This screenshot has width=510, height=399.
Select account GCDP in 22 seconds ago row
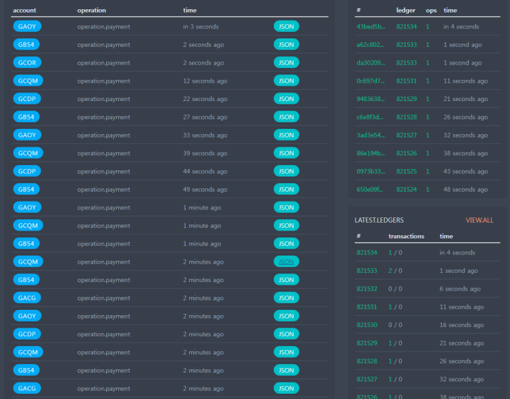pos(27,98)
